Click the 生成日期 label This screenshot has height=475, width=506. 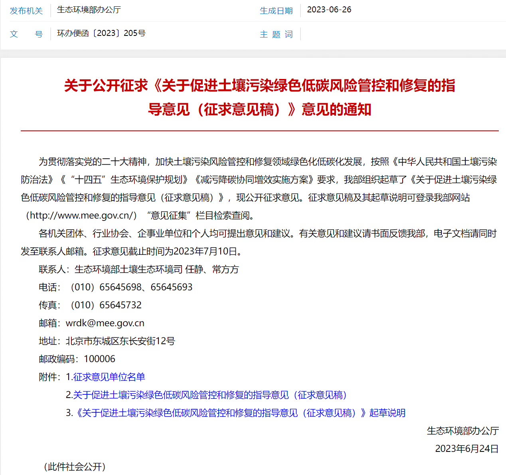(276, 11)
